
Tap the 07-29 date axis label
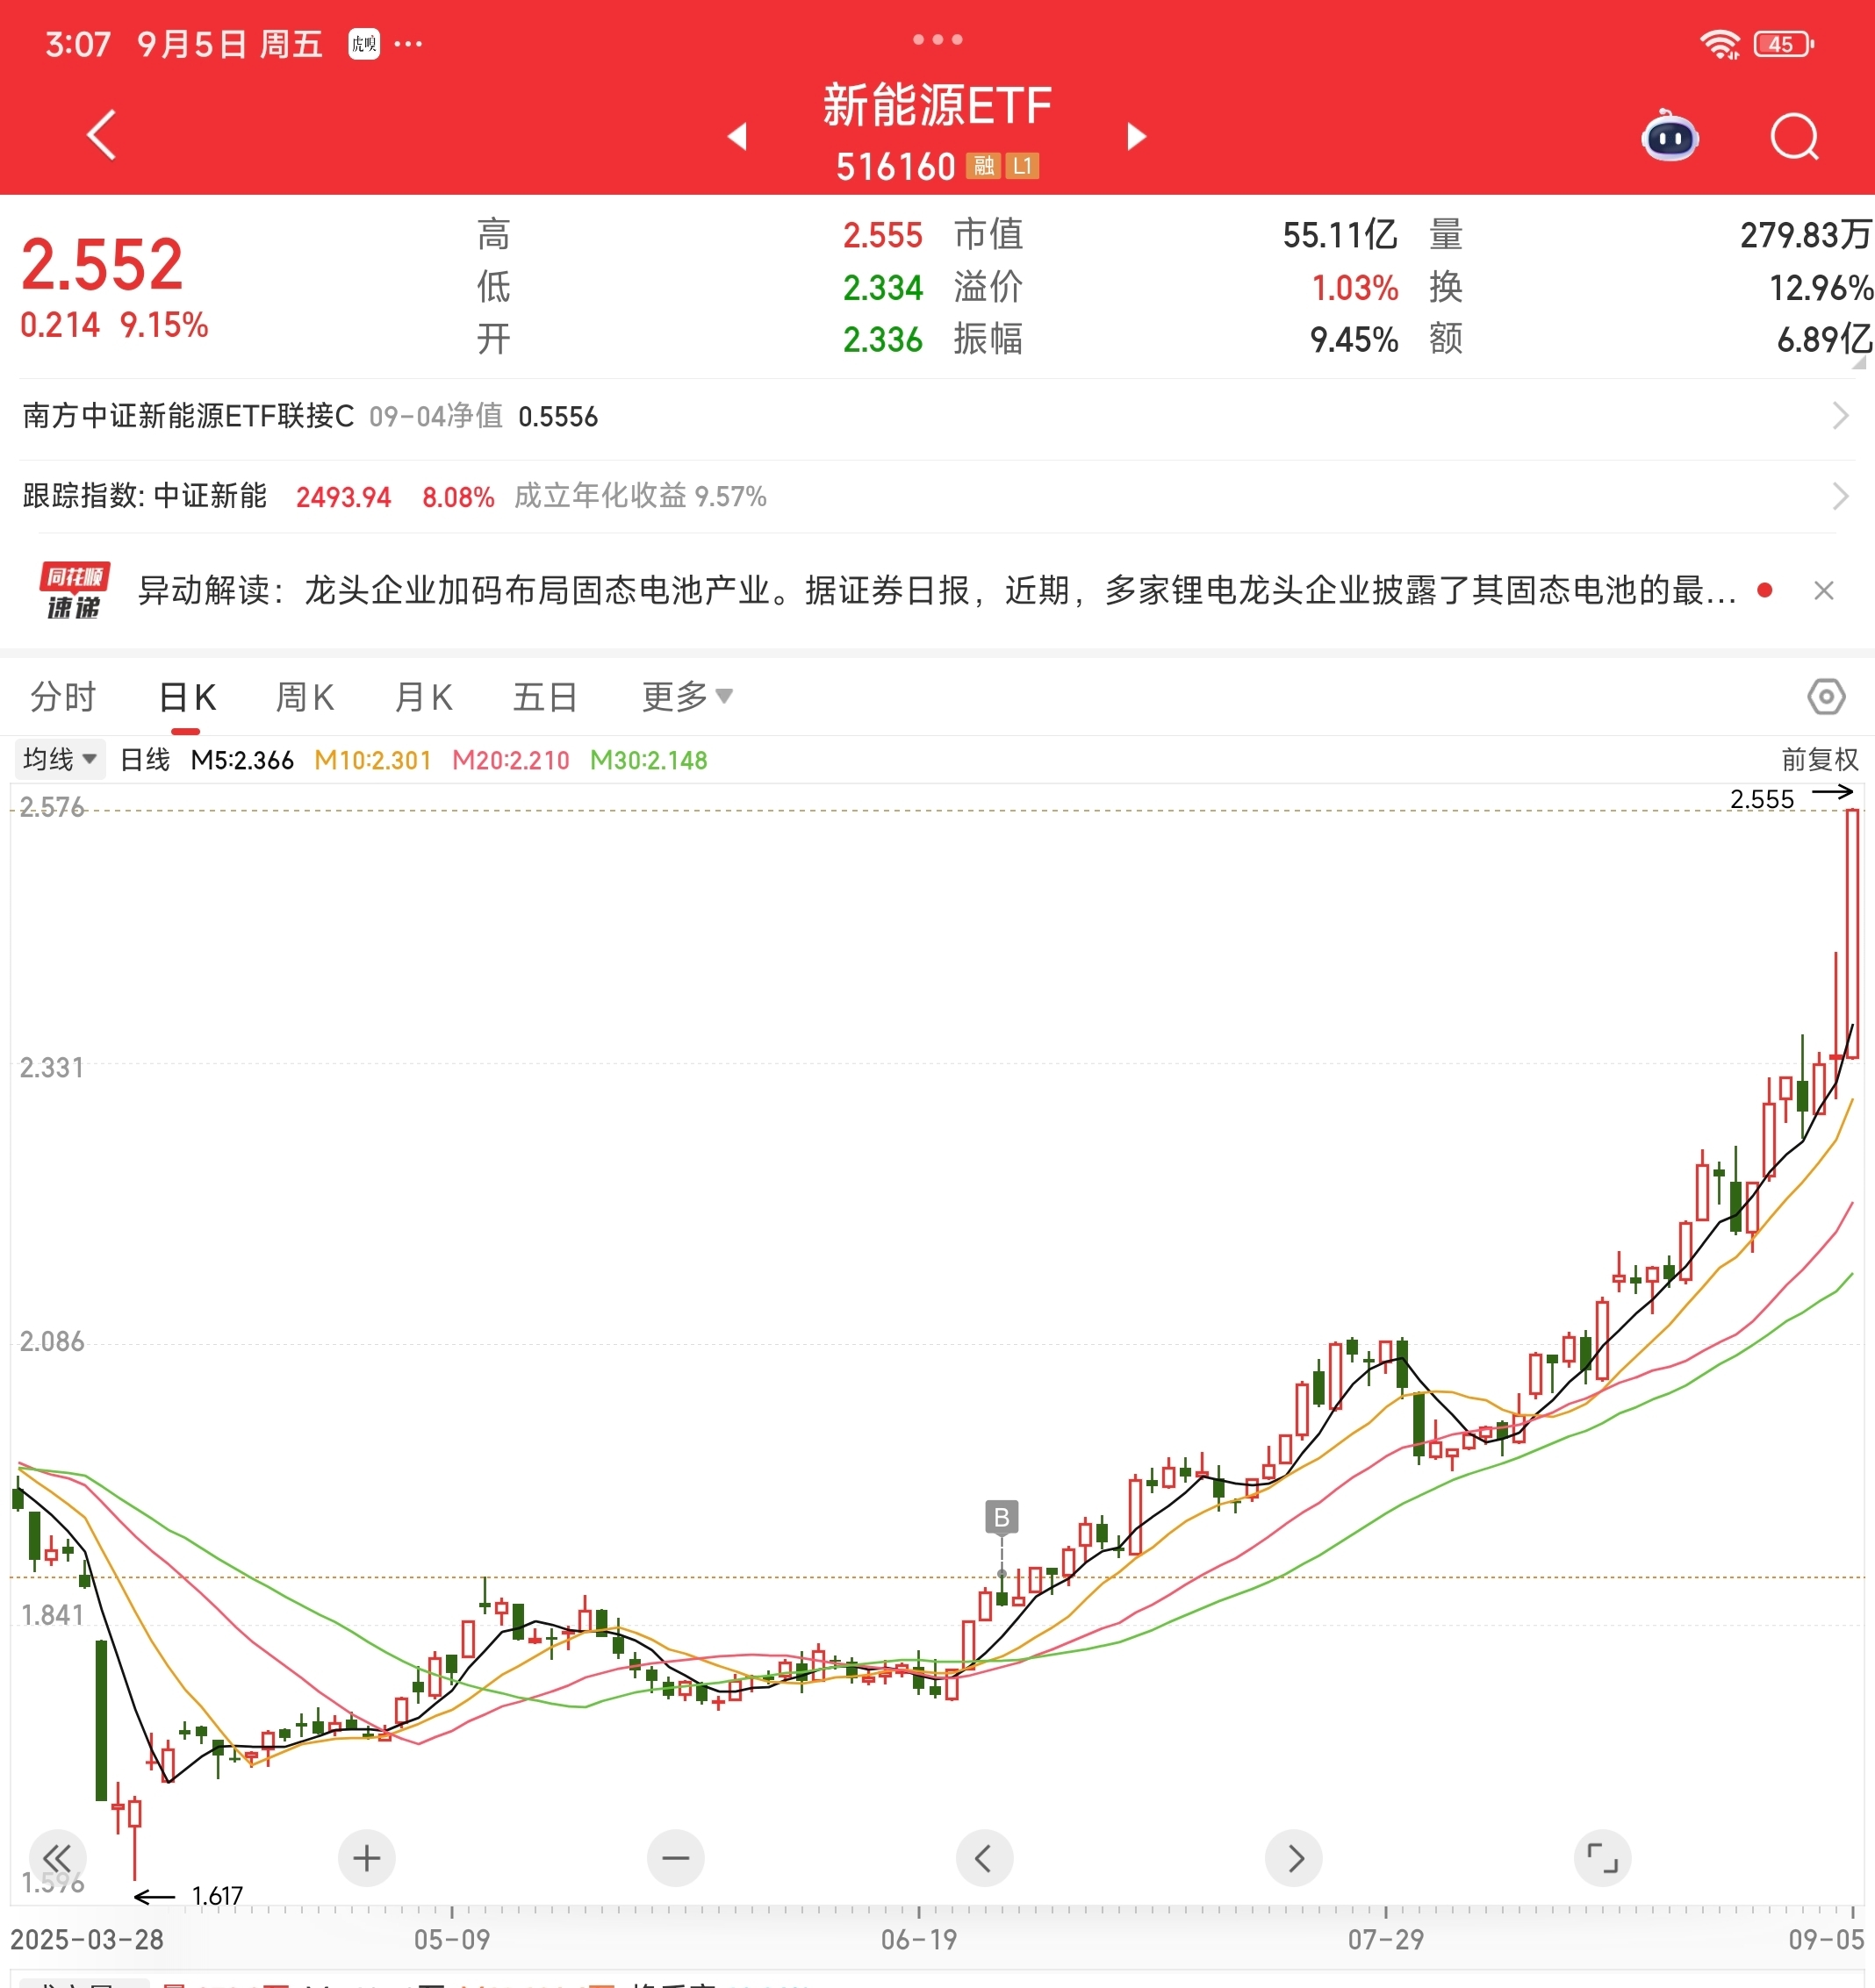[1386, 1940]
